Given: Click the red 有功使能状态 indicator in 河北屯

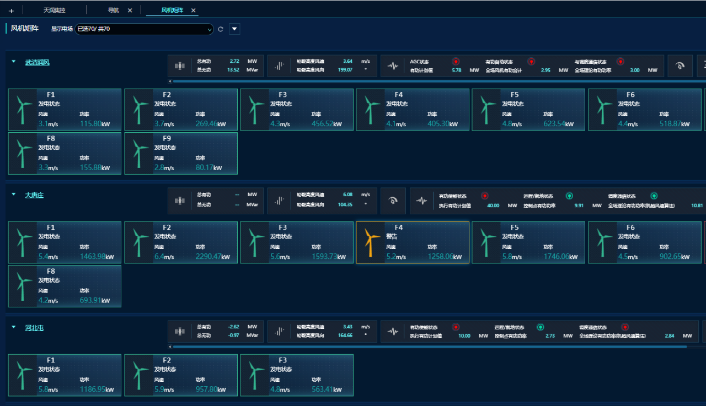Looking at the screenshot, I should [456, 327].
